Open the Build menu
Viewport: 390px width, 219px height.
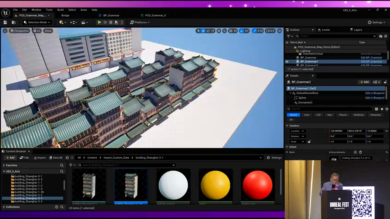click(x=60, y=10)
